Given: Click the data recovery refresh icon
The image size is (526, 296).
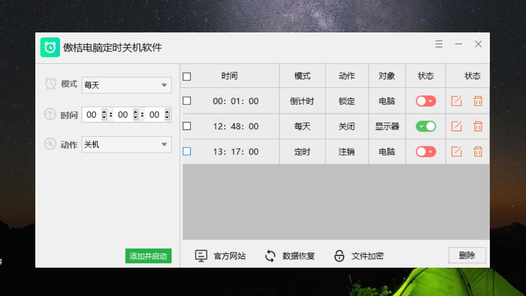Looking at the screenshot, I should tap(270, 256).
